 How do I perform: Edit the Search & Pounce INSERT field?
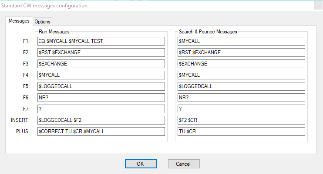pos(241,120)
